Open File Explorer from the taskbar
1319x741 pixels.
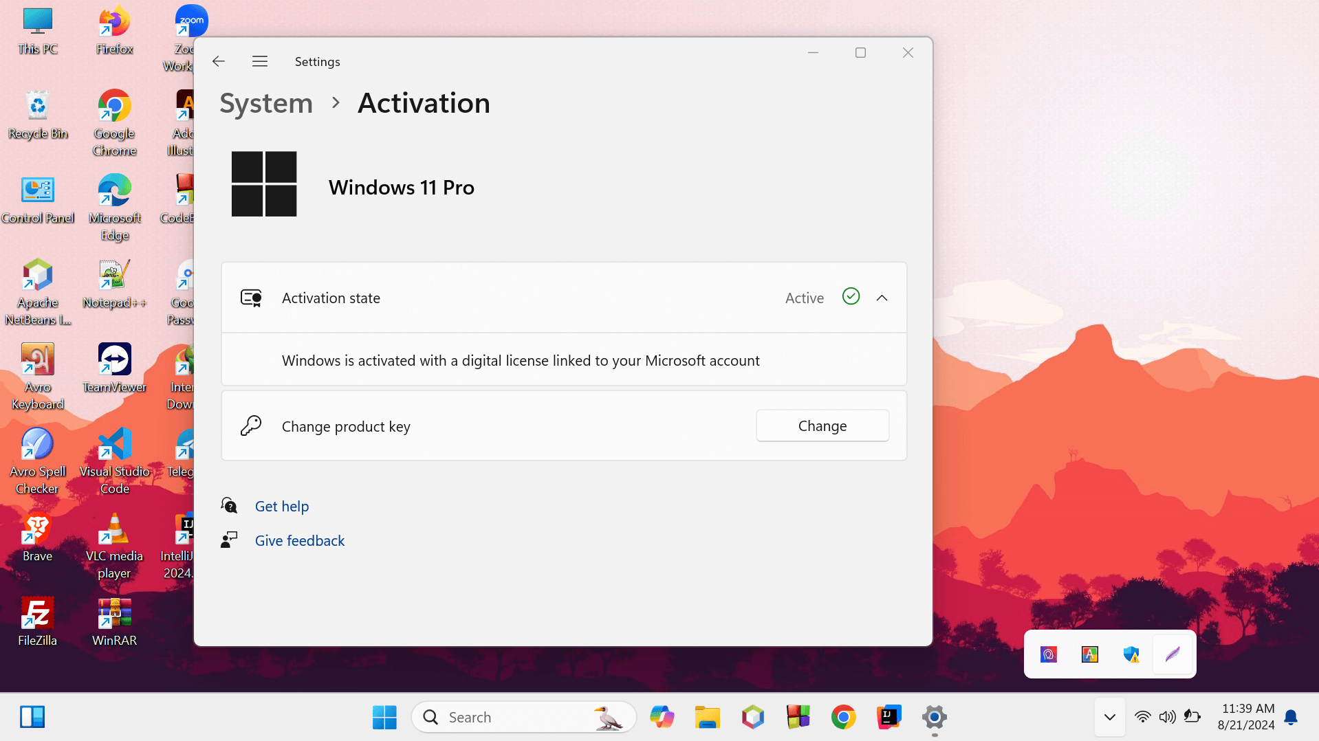[707, 717]
